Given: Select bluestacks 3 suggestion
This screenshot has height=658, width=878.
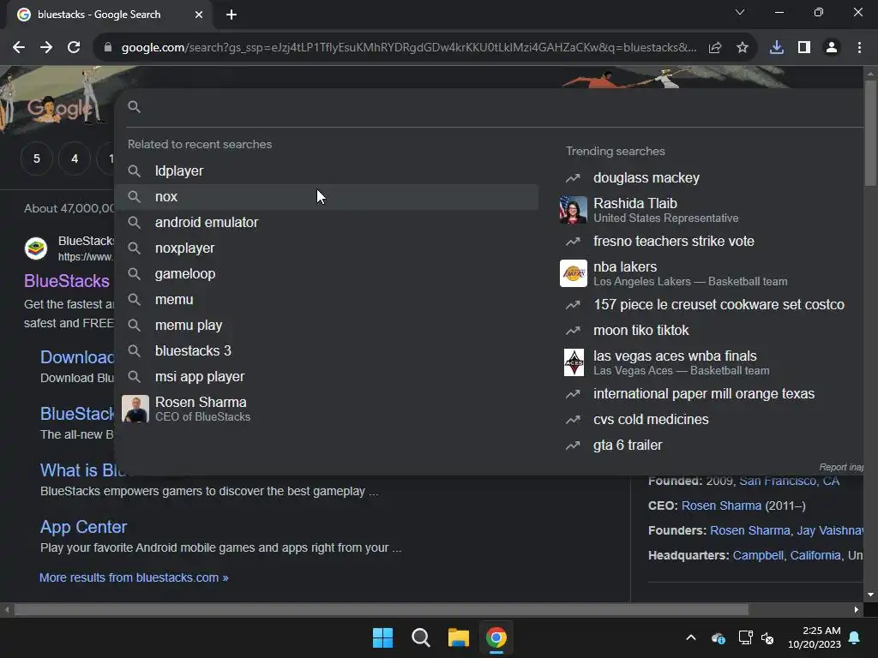Looking at the screenshot, I should pos(327,350).
